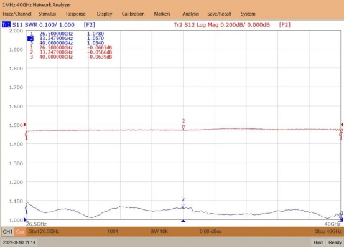Click the red reference level arrow at 1.500

pyautogui.click(x=25, y=125)
